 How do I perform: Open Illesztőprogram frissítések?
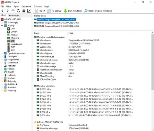point(98,11)
